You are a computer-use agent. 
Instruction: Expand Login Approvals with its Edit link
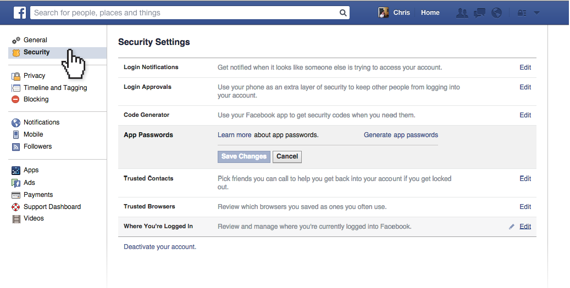[525, 87]
